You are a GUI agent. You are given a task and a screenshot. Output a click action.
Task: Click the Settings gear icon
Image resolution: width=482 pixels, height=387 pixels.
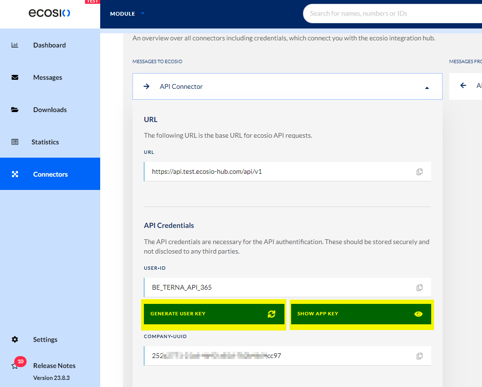[x=15, y=340]
